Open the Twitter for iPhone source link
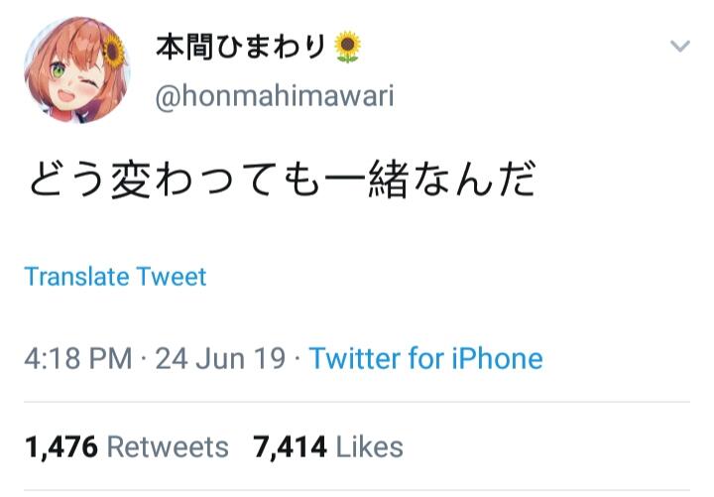 (425, 358)
